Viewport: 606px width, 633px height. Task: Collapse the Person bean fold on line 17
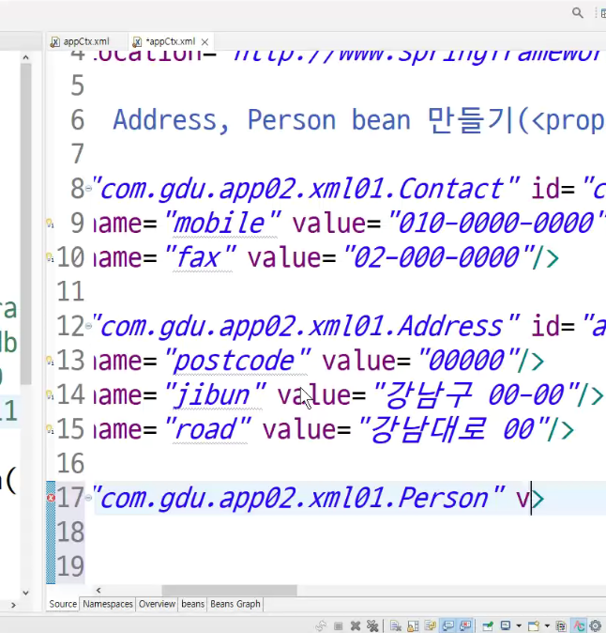88,497
